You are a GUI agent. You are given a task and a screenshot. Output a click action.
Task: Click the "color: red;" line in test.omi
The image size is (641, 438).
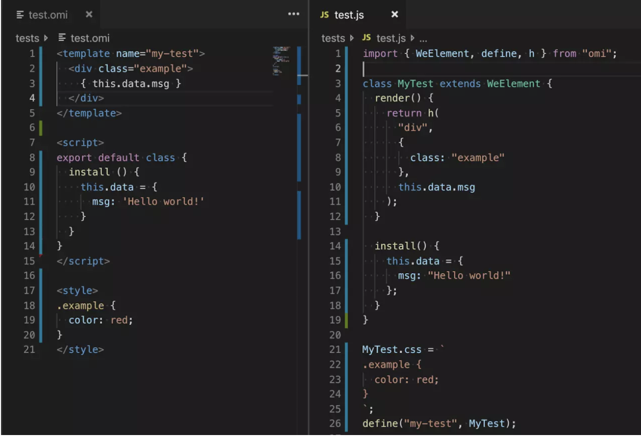[101, 320]
